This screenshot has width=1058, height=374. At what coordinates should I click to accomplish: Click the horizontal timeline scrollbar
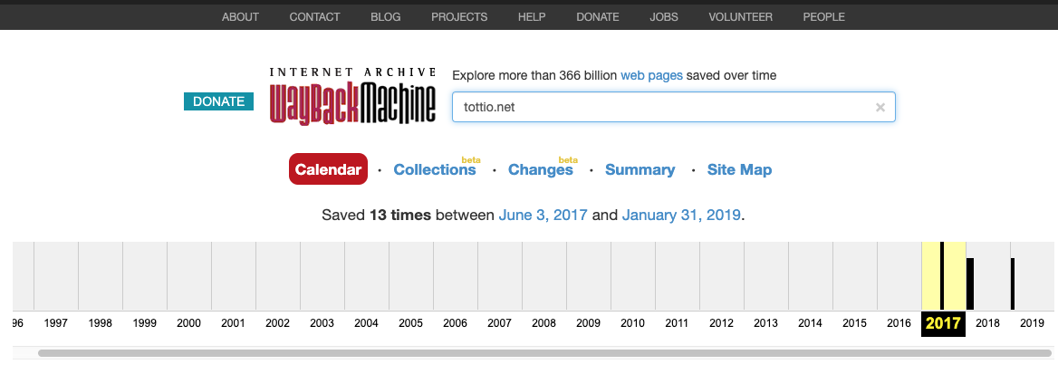point(545,353)
